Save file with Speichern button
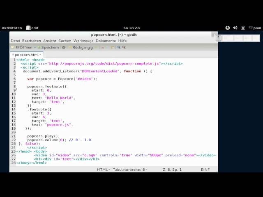The width and height of the screenshot is (263, 197). pos(48,48)
